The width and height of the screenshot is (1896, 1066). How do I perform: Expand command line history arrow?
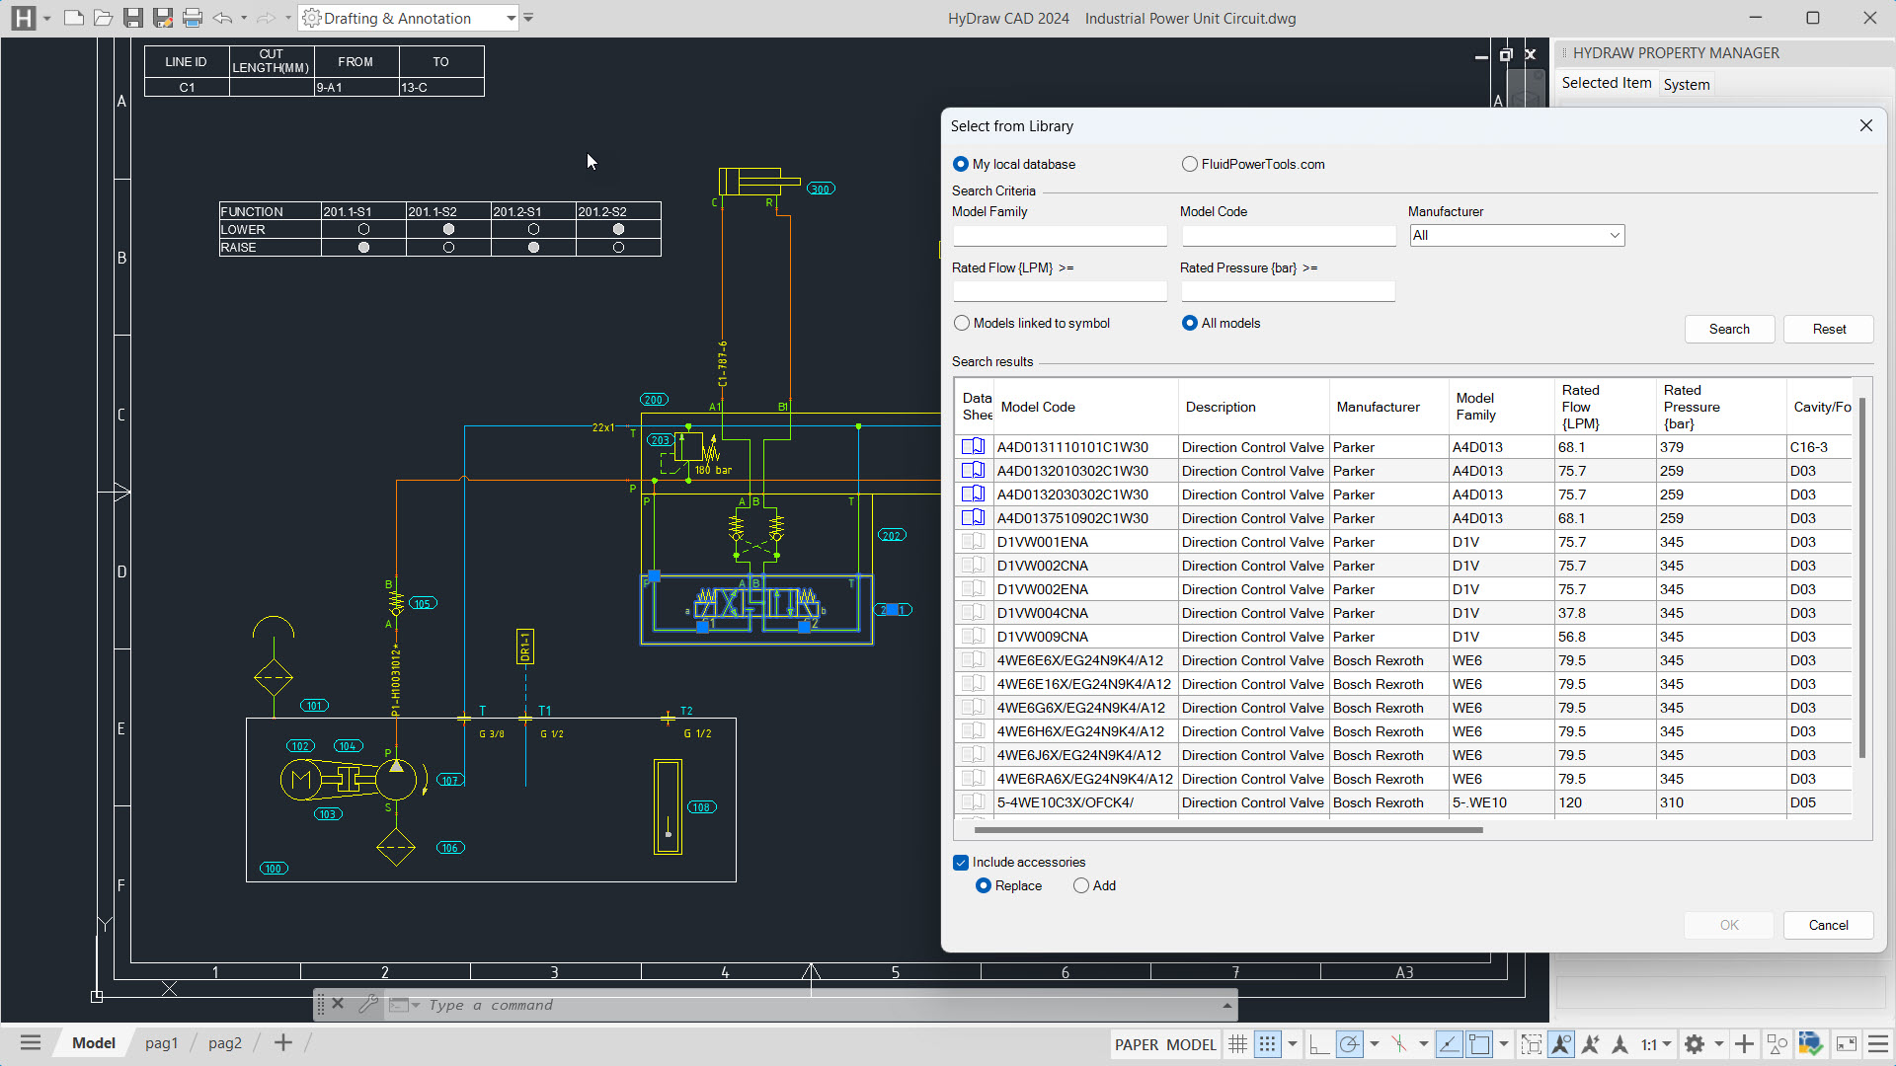click(x=1226, y=1005)
